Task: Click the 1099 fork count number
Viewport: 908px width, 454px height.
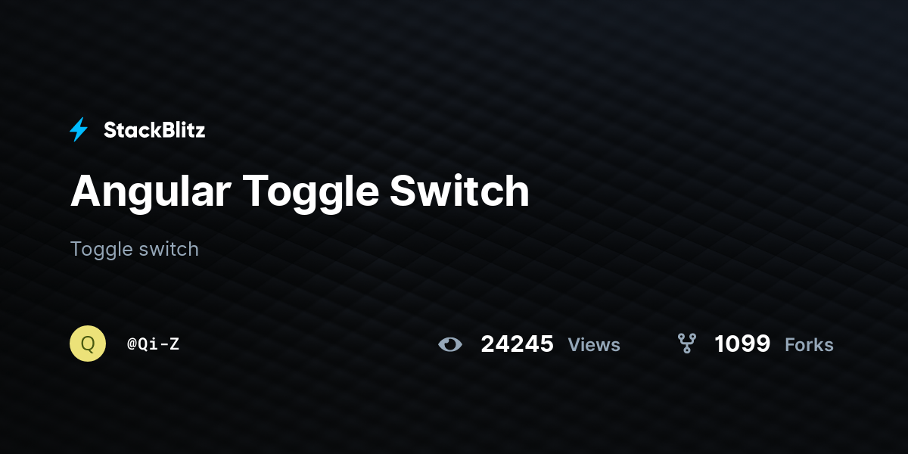Action: (x=742, y=344)
